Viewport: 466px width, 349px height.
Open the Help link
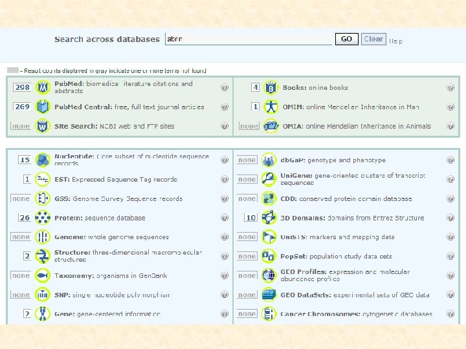point(395,41)
